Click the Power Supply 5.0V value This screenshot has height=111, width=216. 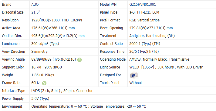click(x=40, y=99)
